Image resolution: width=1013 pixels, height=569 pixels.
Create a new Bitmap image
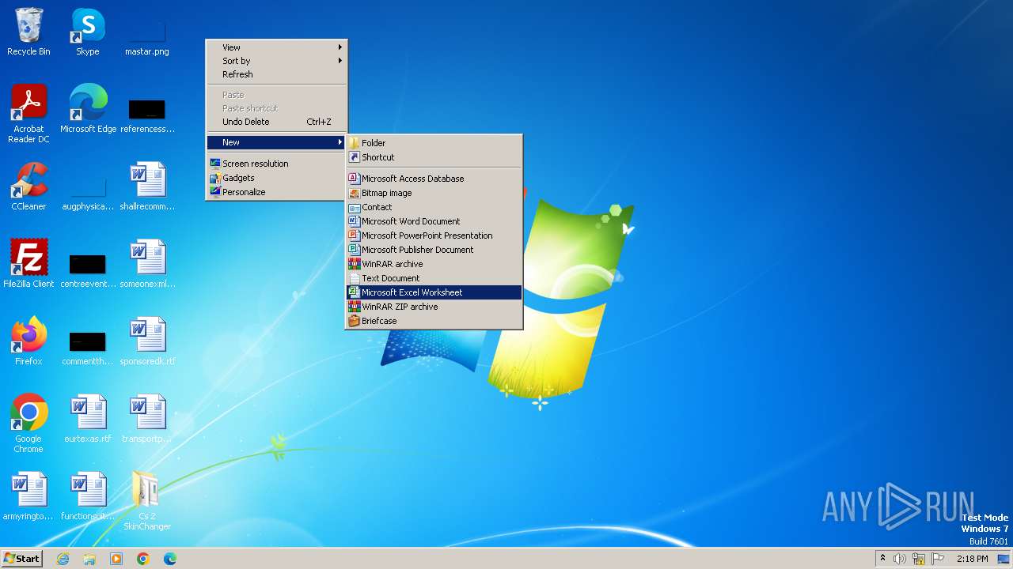(434, 193)
